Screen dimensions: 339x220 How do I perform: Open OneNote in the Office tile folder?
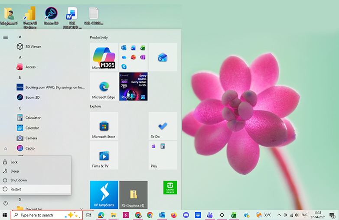[x=143, y=57]
